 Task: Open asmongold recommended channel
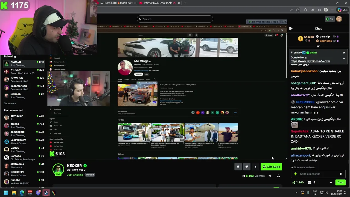[24, 134]
